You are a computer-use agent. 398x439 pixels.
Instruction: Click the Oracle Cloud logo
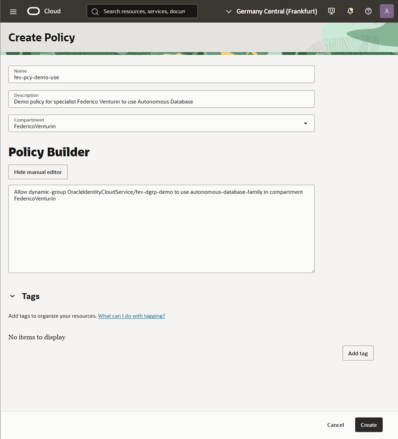(x=33, y=11)
